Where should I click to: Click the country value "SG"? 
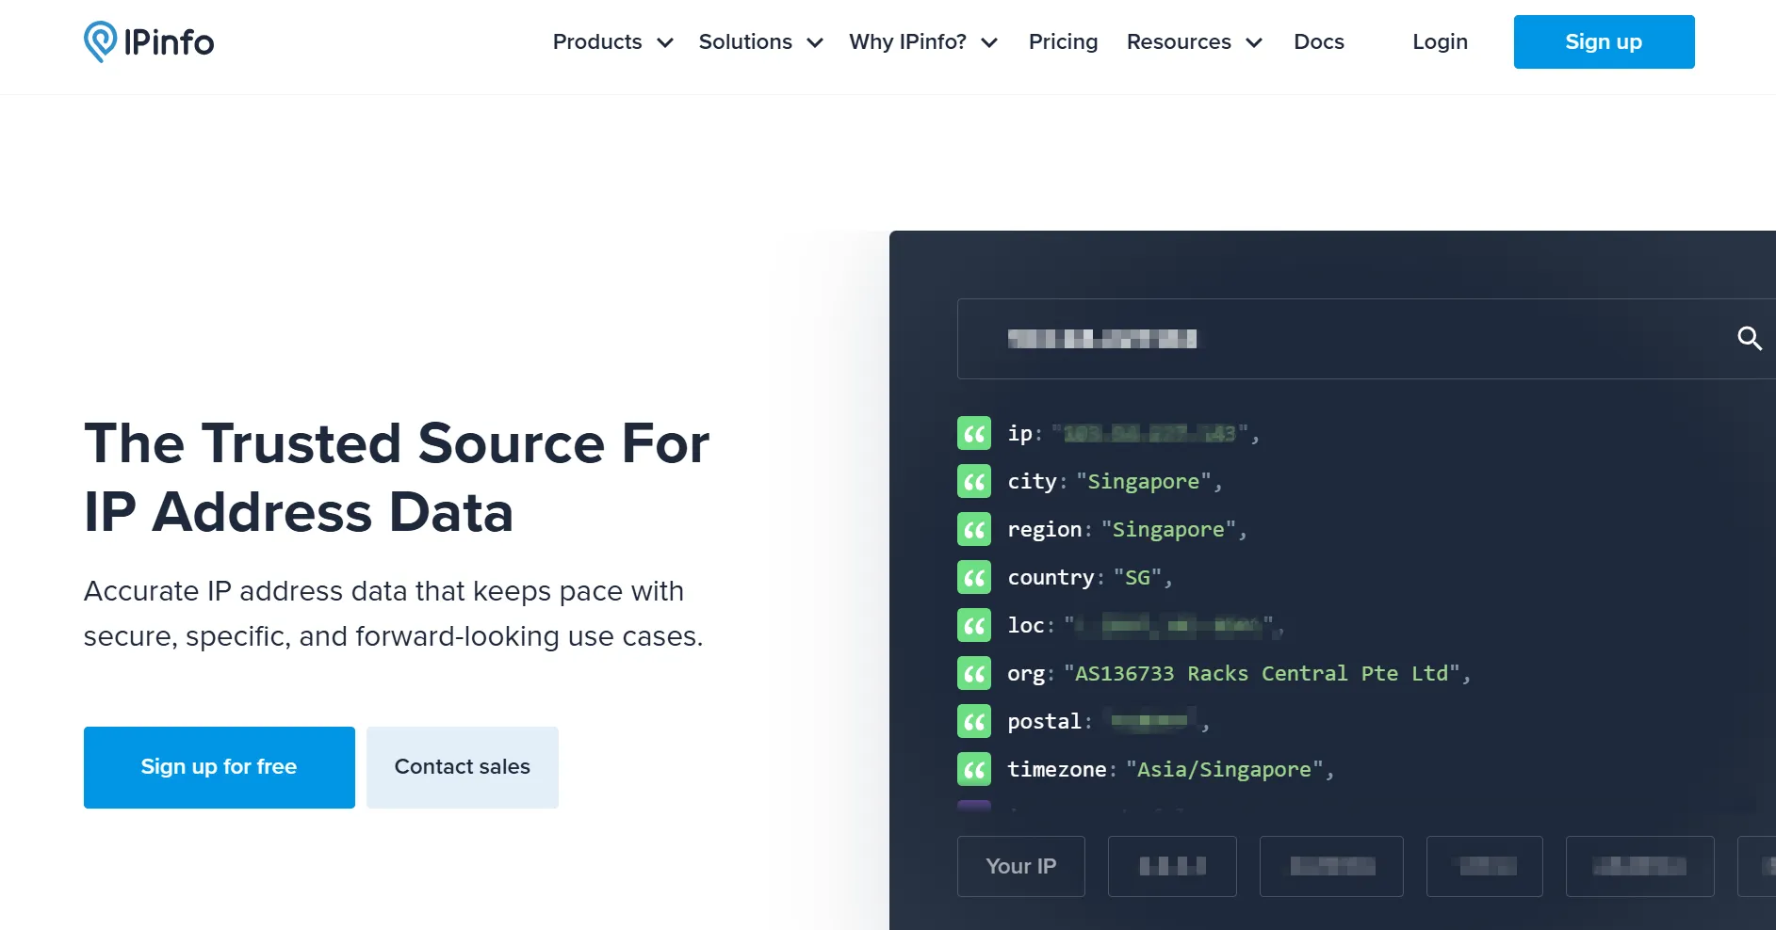[x=1138, y=578]
